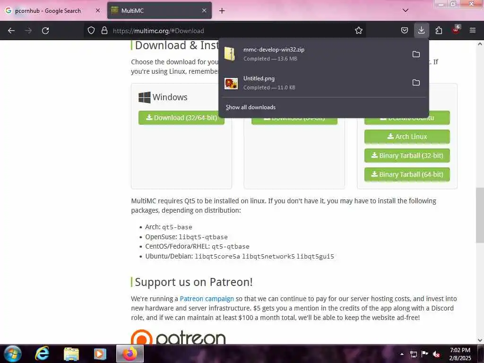Open the Patreon campaign link
The width and height of the screenshot is (484, 363).
tap(207, 299)
